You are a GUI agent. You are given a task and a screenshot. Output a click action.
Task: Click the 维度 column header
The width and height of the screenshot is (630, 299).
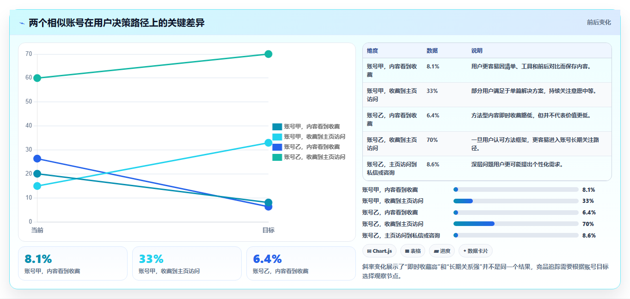372,50
